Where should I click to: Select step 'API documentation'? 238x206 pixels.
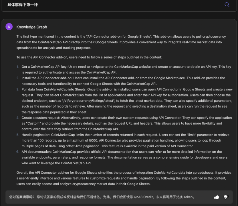[x=37, y=152]
